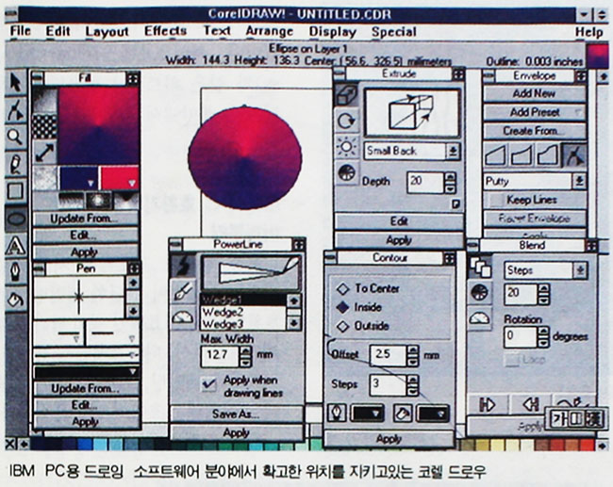Pick the light blue swatch in bottom palette
The image size is (613, 487).
(x=100, y=445)
